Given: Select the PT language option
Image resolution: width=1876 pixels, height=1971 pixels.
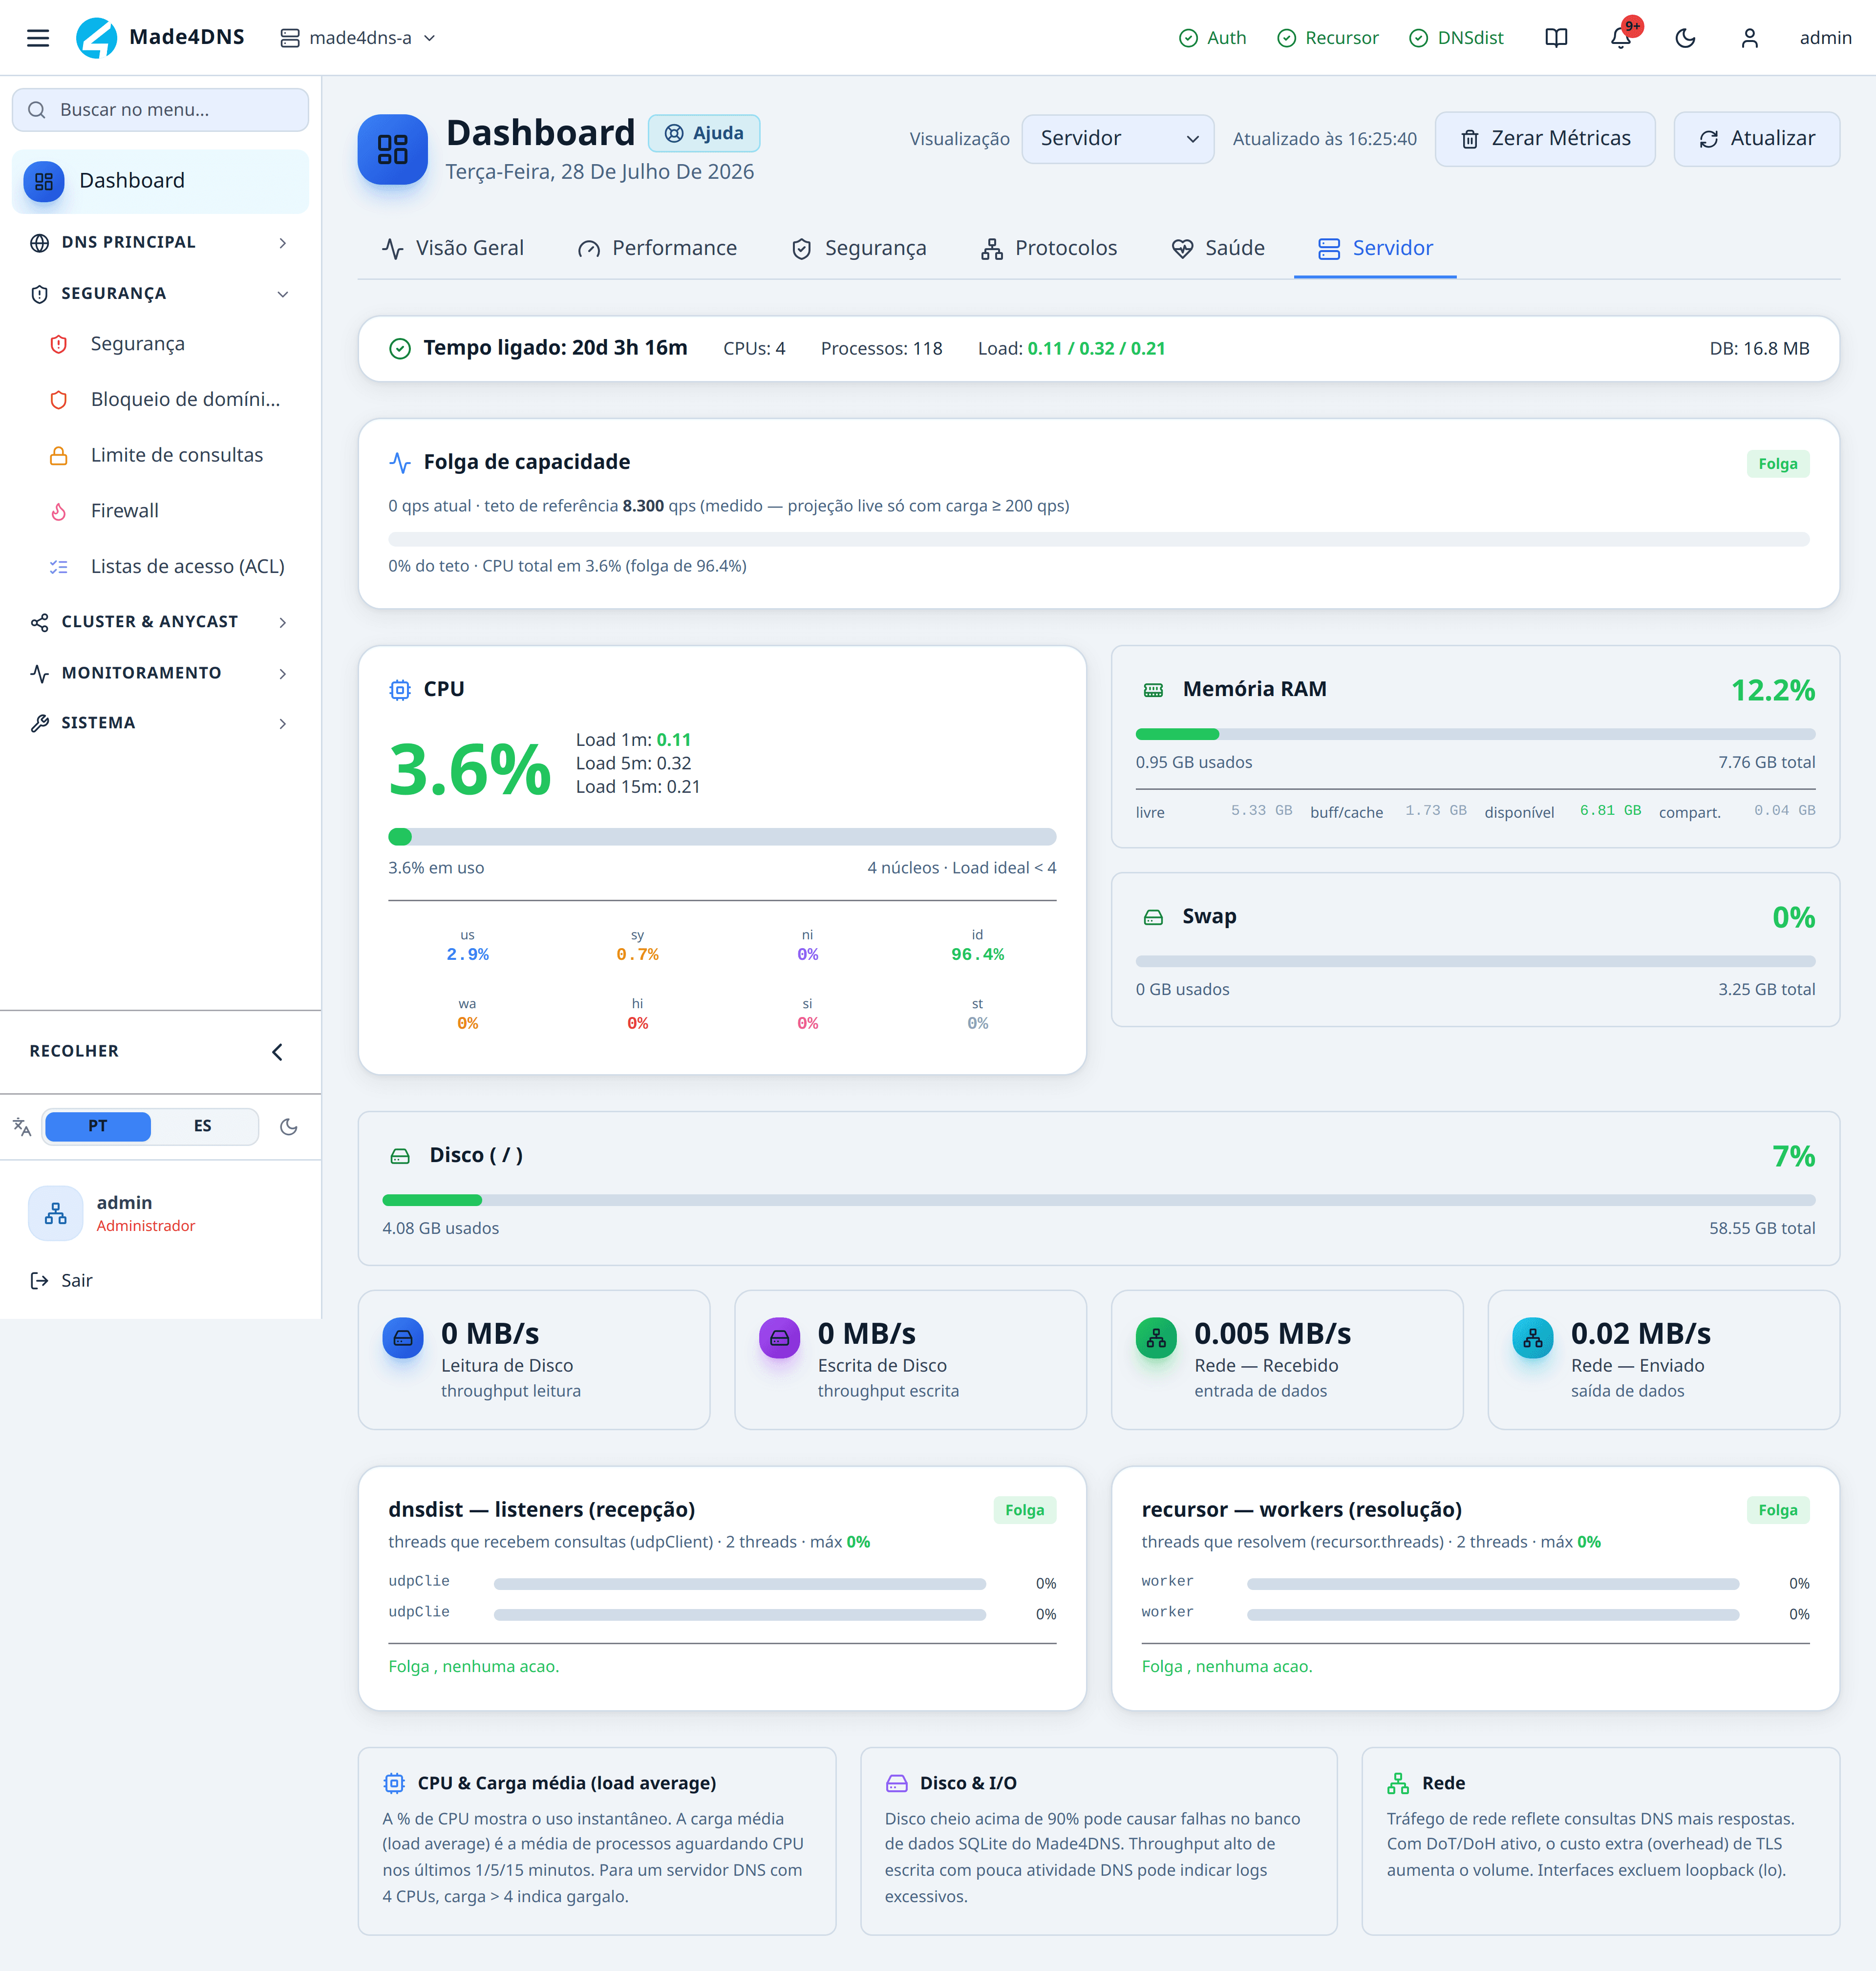Looking at the screenshot, I should pos(98,1126).
